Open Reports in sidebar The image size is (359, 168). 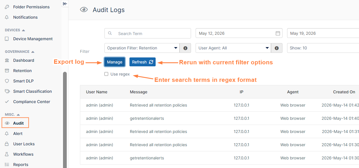[21, 165]
